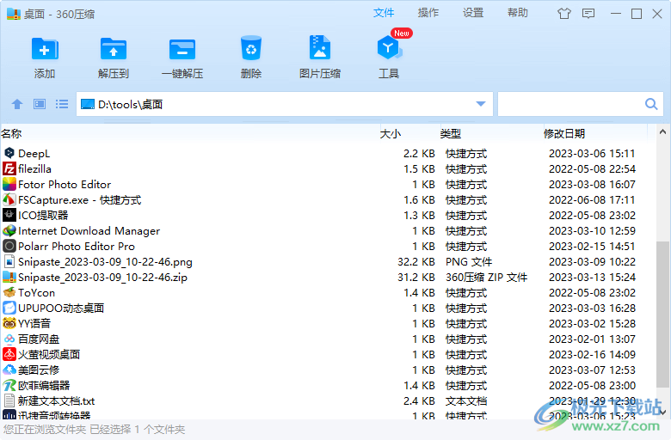Click the 添加 (Add) toolbar icon
Screen dimensions: 671x440
(45, 49)
